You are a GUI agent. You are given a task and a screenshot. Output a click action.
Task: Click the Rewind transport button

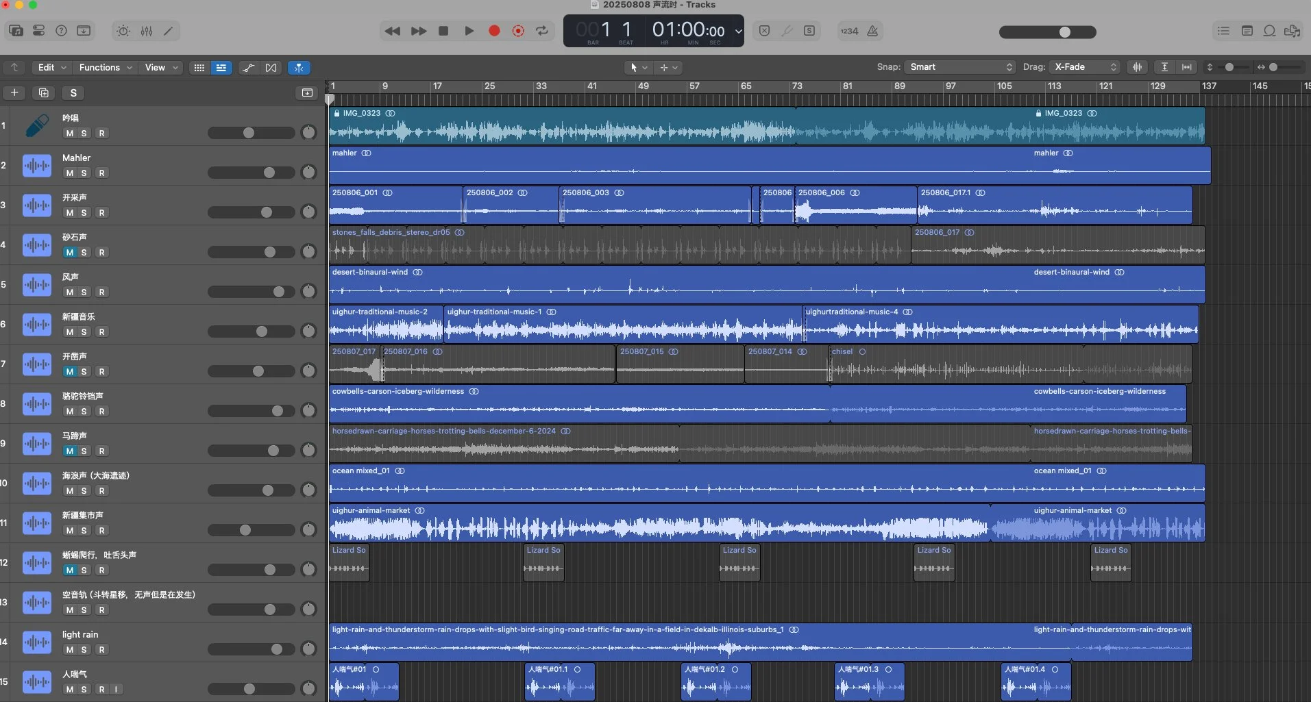(x=393, y=31)
